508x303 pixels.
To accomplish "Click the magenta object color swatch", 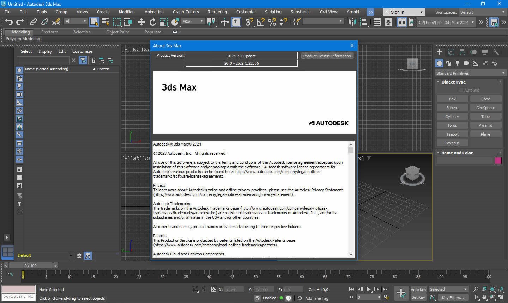I will 498,161.
